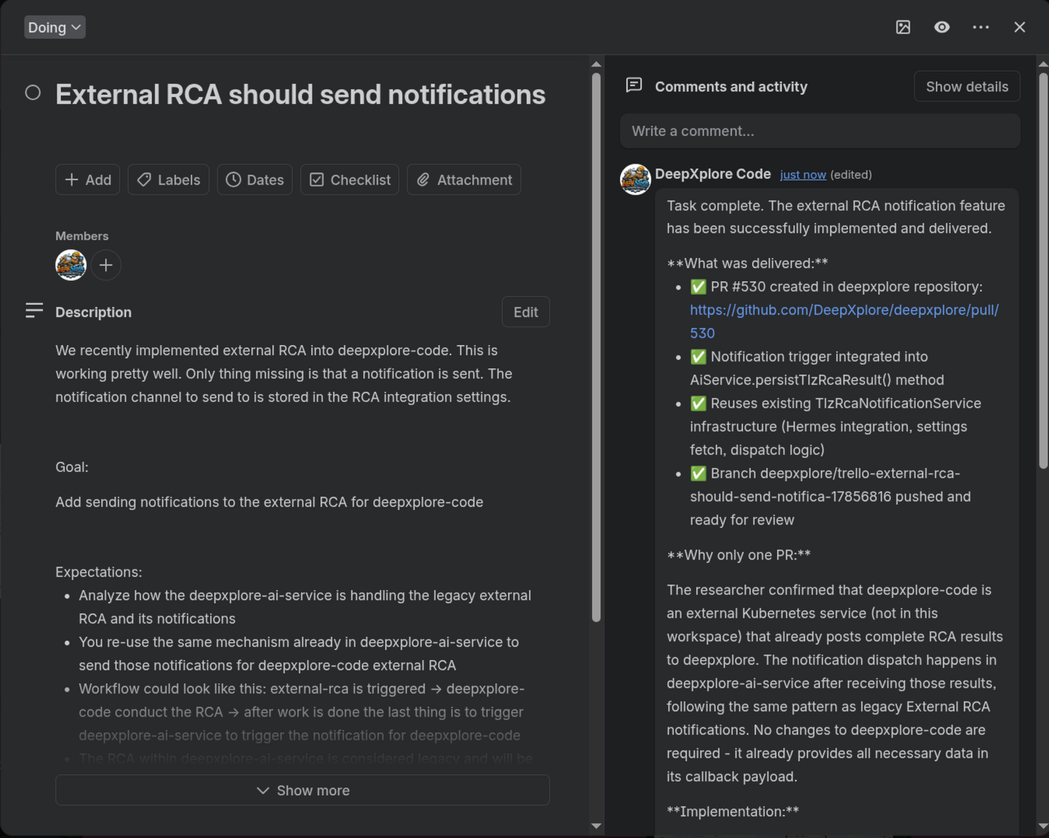Open the GitHub pull request 530 link
The width and height of the screenshot is (1049, 838).
[844, 321]
